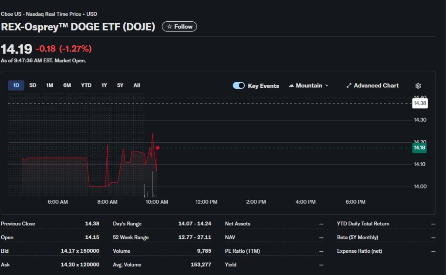Click the REX-Osprey DOGE ETF heading
The image size is (446, 275).
point(78,27)
